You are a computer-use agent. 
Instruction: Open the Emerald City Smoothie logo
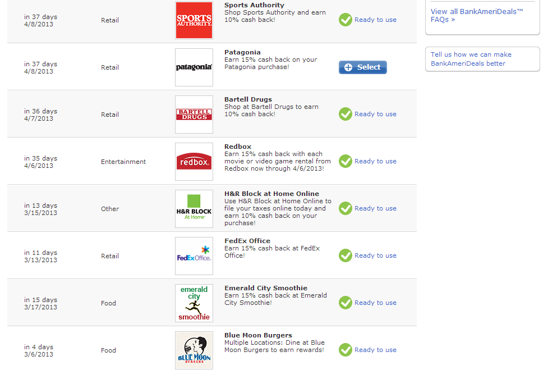click(x=194, y=303)
